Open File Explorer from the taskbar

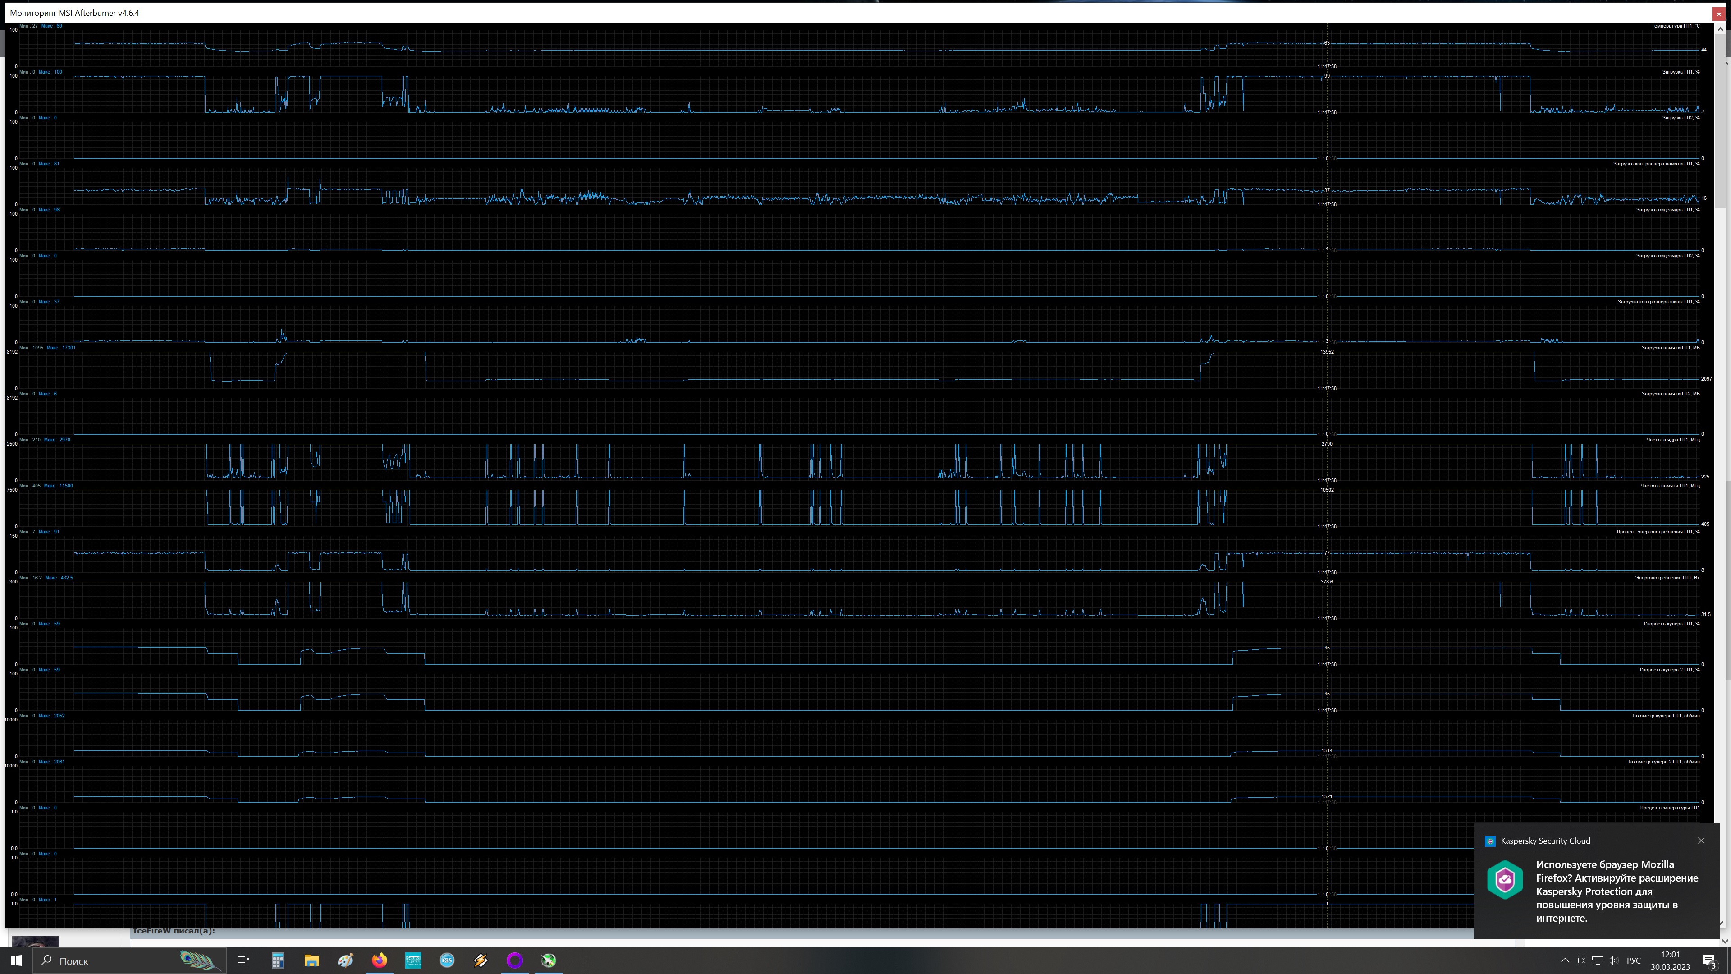pos(311,960)
